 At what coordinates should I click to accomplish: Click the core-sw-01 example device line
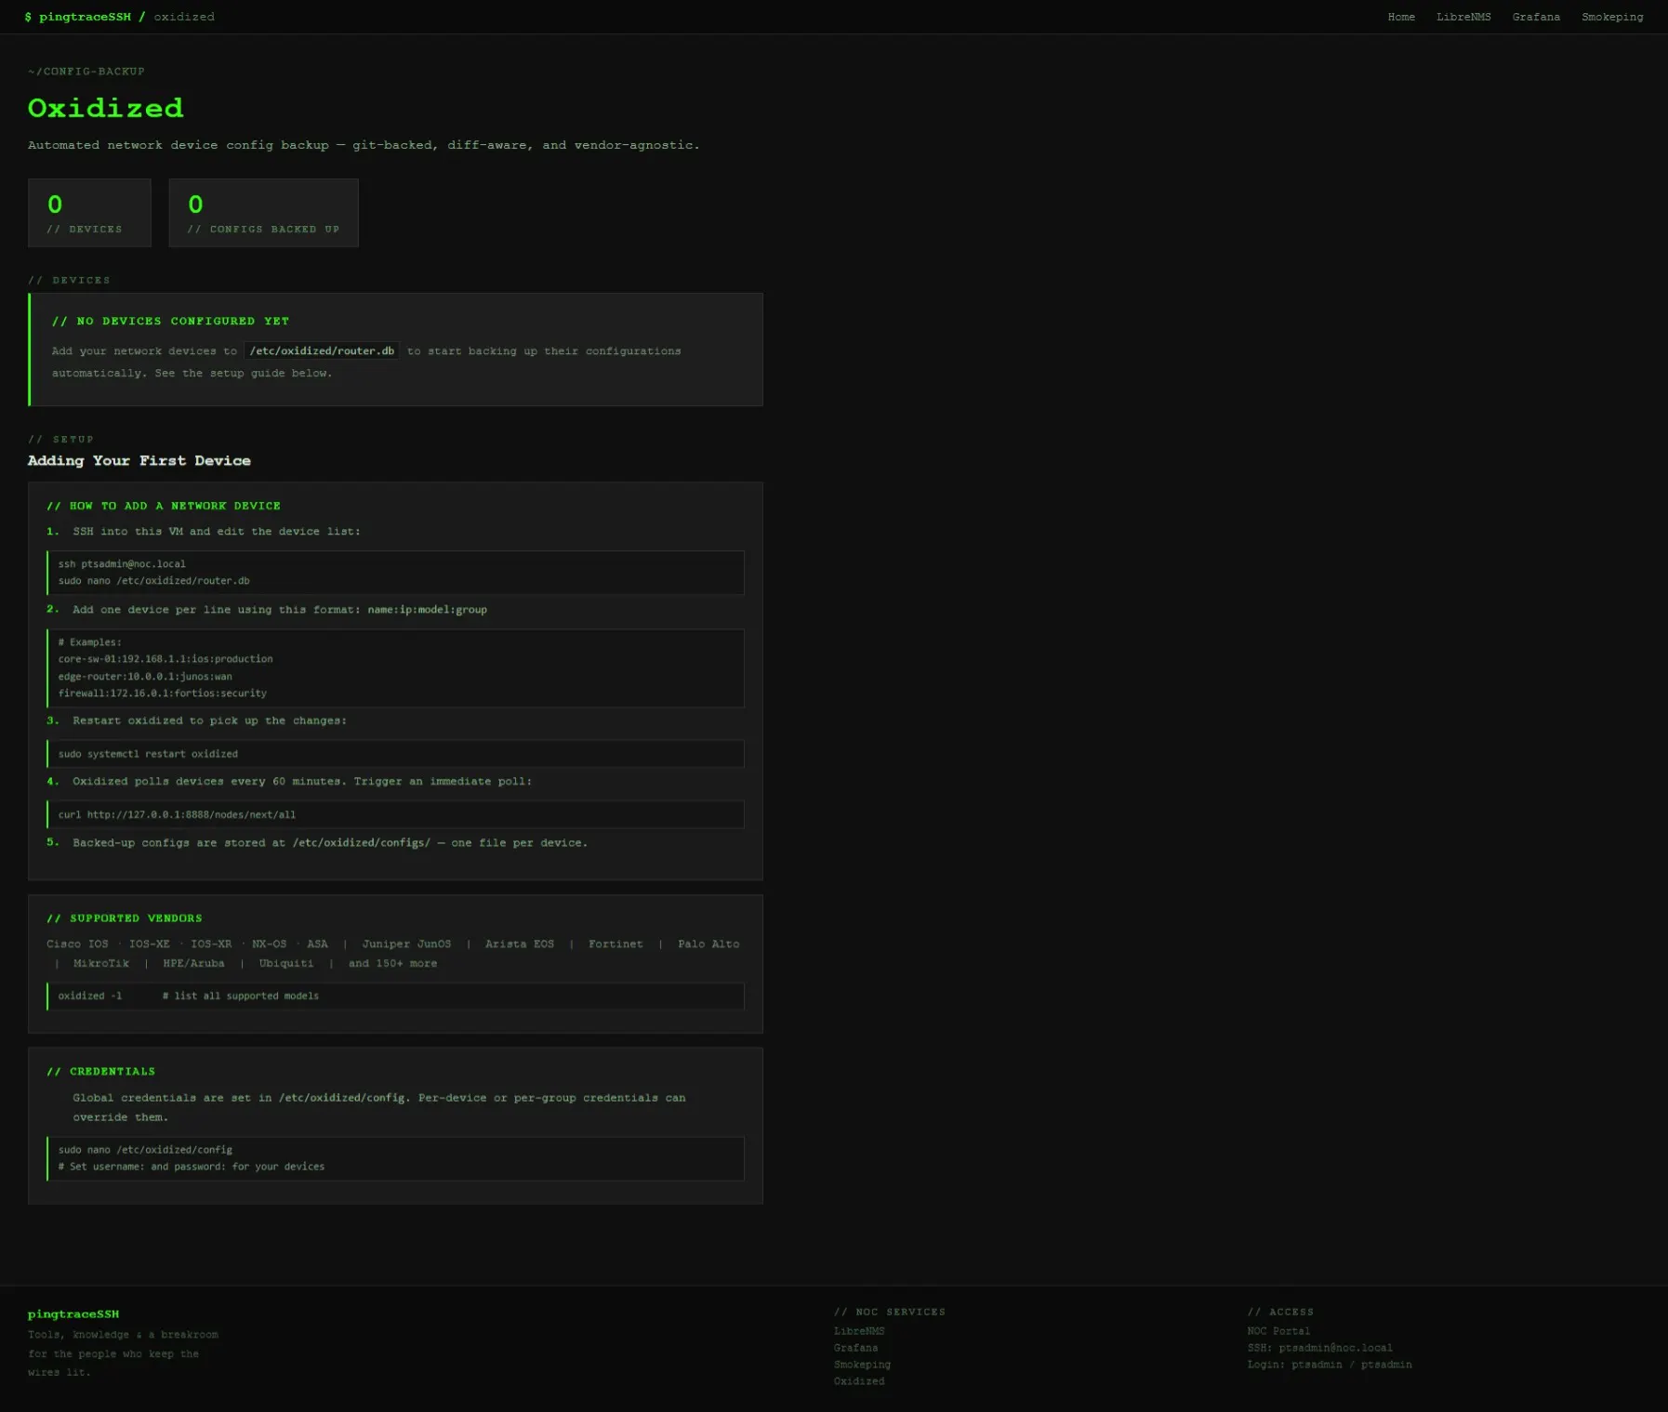[x=165, y=659]
